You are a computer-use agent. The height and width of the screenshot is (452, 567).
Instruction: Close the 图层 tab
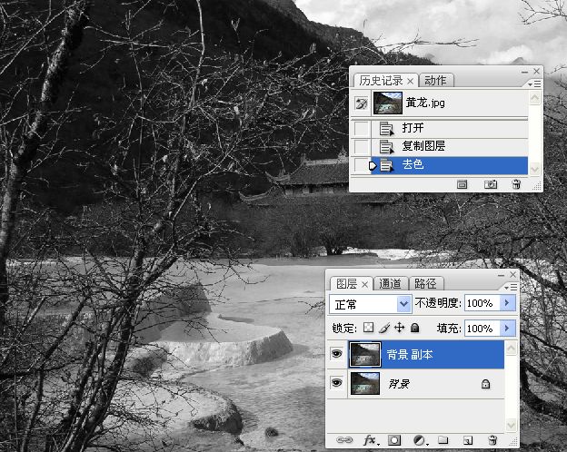(x=365, y=285)
